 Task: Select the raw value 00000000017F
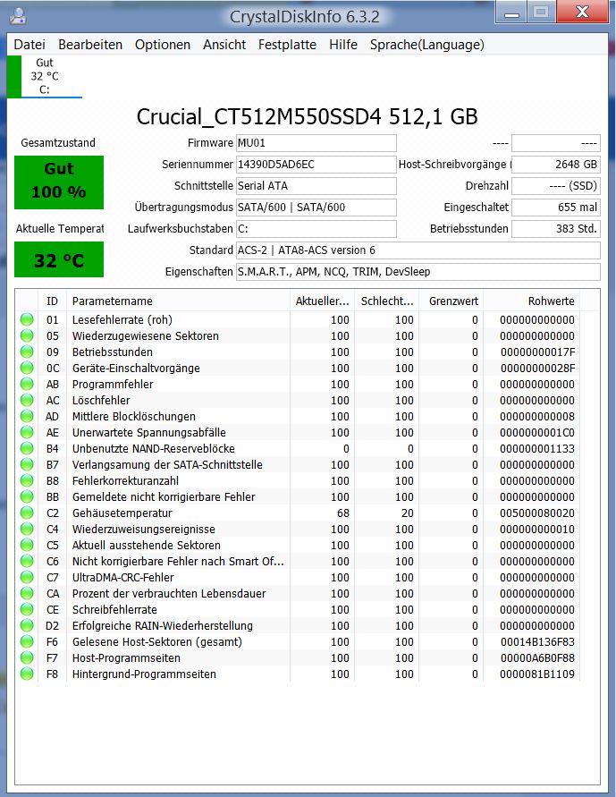(537, 352)
